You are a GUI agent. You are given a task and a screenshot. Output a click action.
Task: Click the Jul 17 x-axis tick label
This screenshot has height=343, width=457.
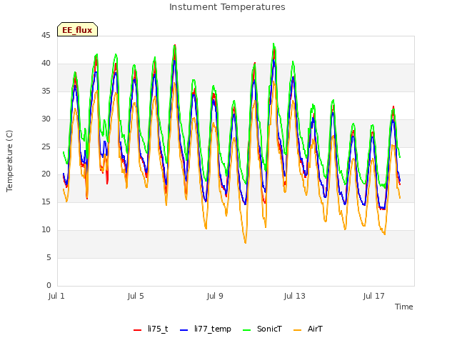(373, 296)
